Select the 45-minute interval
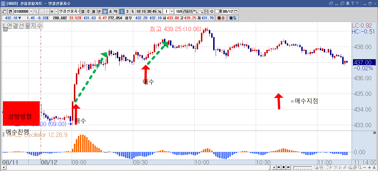This screenshot has width=378, height=171. coord(154,11)
